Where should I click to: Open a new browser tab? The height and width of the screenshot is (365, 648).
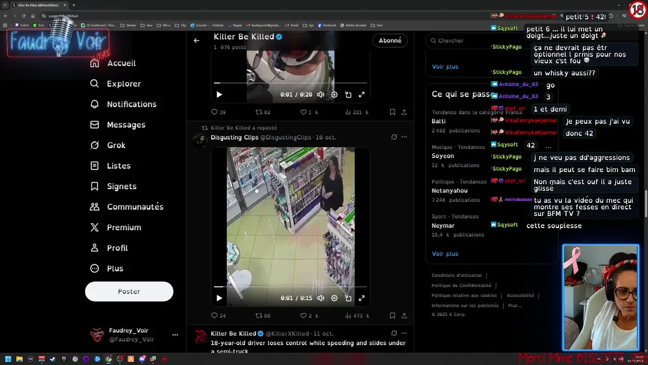point(74,5)
